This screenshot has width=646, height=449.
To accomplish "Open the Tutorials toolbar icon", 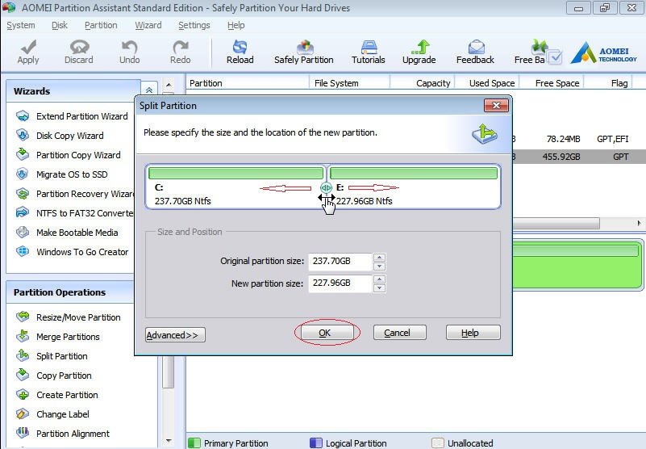I will 369,47.
